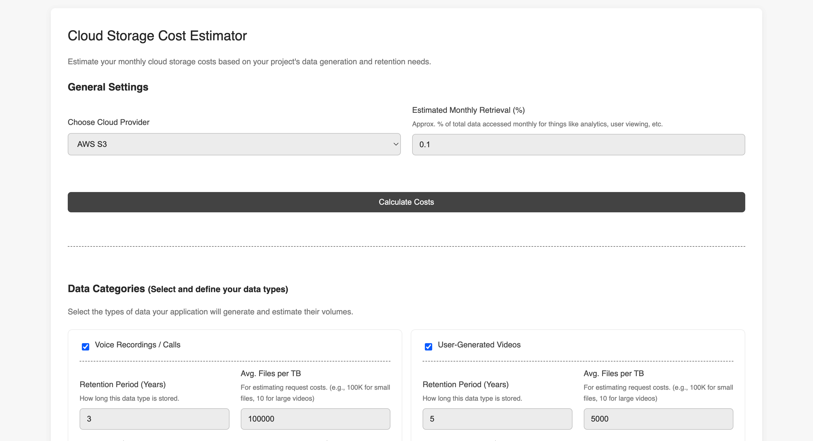Click Retention Period label under User-Generated Videos
Image resolution: width=813 pixels, height=441 pixels.
click(465, 384)
